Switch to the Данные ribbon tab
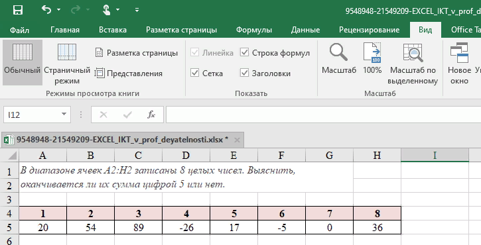This screenshot has height=245, width=481. click(x=306, y=30)
